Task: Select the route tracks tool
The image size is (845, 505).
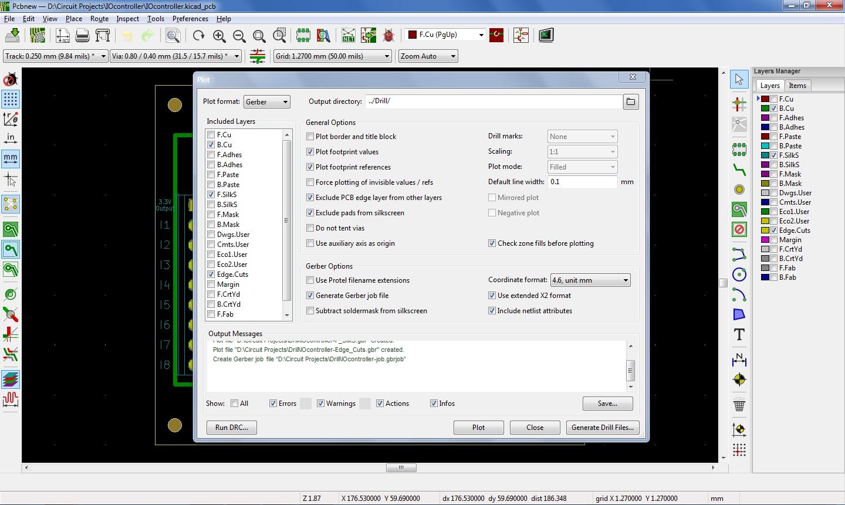Action: click(x=739, y=170)
